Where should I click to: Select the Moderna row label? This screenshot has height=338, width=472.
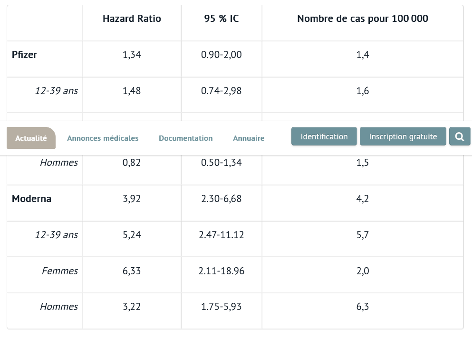tap(31, 199)
